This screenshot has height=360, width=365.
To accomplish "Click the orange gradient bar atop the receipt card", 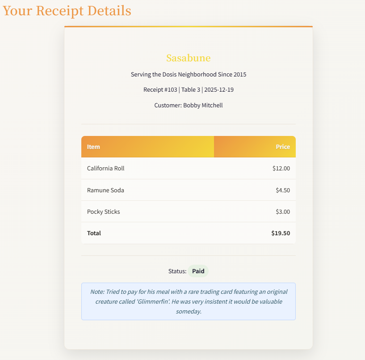I will 188,27.
